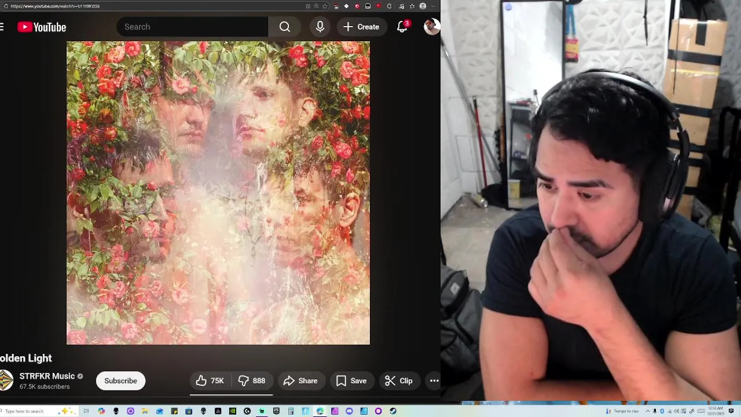Open the Bluetooth tray icon
This screenshot has height=417, width=741.
click(x=662, y=411)
